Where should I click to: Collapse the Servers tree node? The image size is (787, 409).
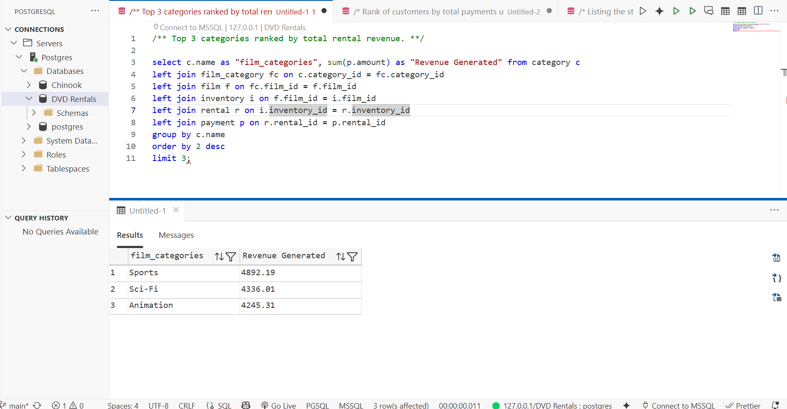(14, 43)
